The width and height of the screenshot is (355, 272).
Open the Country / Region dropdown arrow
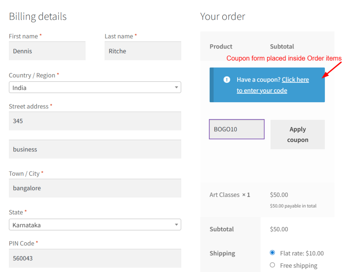176,87
